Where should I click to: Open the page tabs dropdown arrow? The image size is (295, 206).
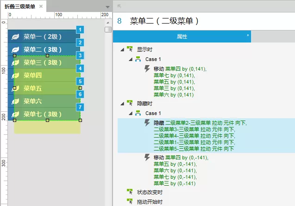pyautogui.click(x=107, y=7)
